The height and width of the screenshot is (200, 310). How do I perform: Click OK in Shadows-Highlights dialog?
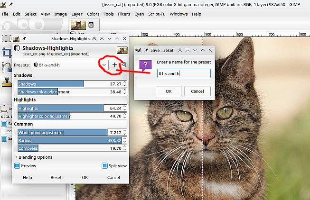(x=85, y=177)
